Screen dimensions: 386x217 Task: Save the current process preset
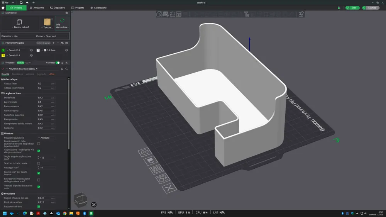(x=62, y=69)
